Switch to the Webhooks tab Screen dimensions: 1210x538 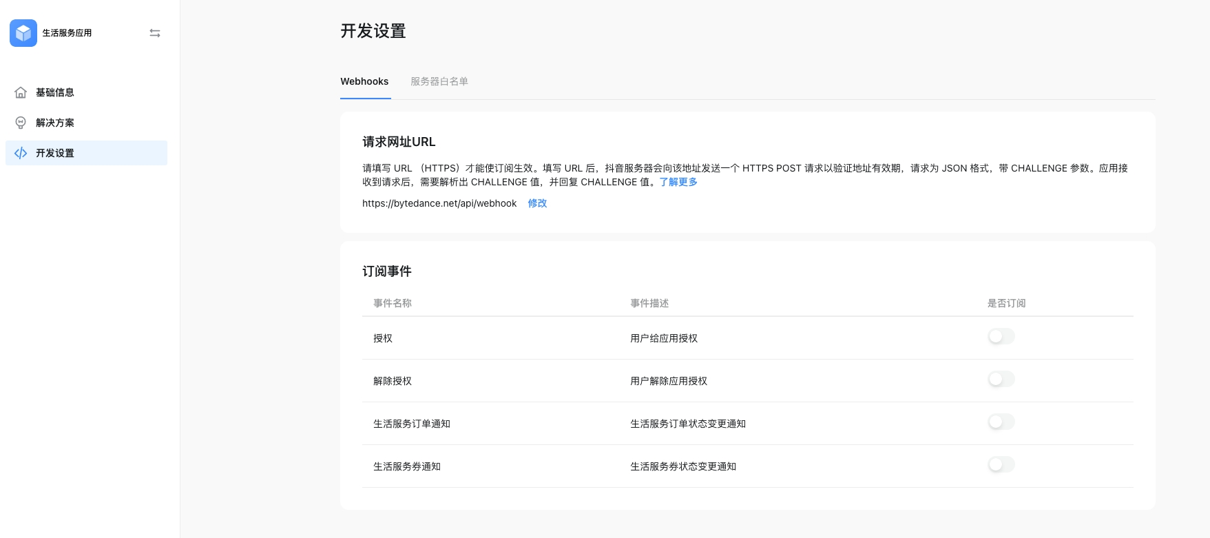pos(364,81)
